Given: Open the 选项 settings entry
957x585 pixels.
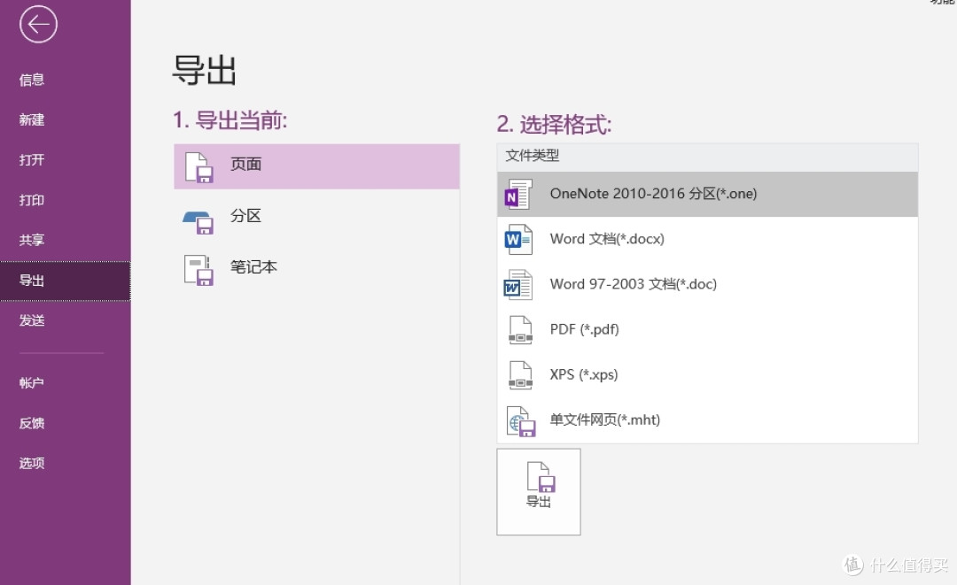Looking at the screenshot, I should [x=31, y=463].
